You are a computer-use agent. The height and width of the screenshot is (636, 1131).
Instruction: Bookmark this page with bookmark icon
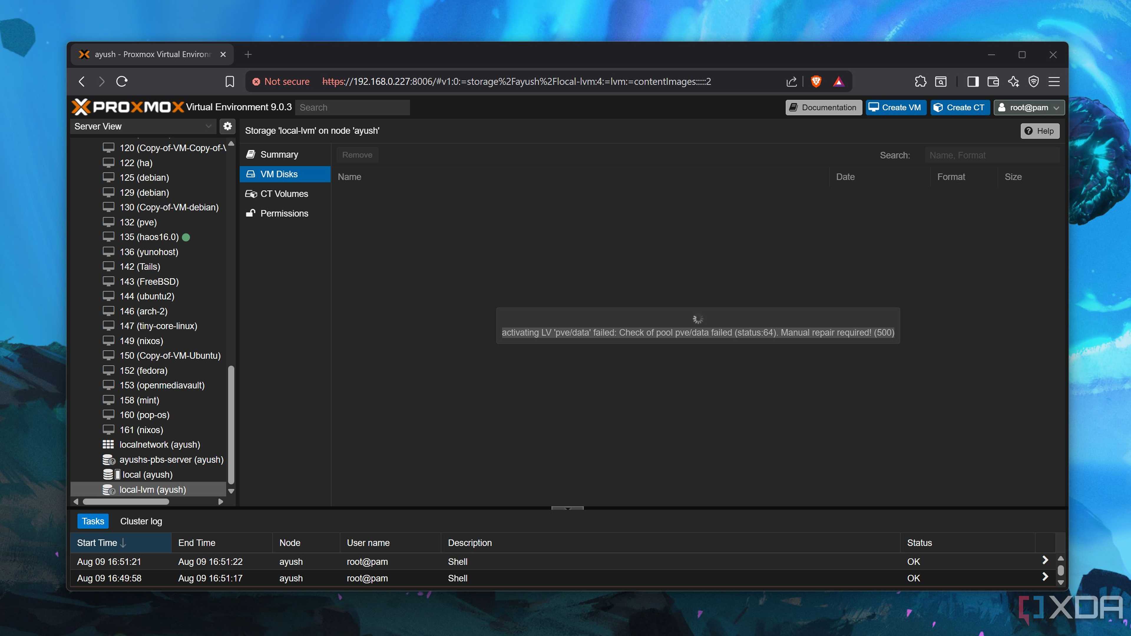coord(229,82)
